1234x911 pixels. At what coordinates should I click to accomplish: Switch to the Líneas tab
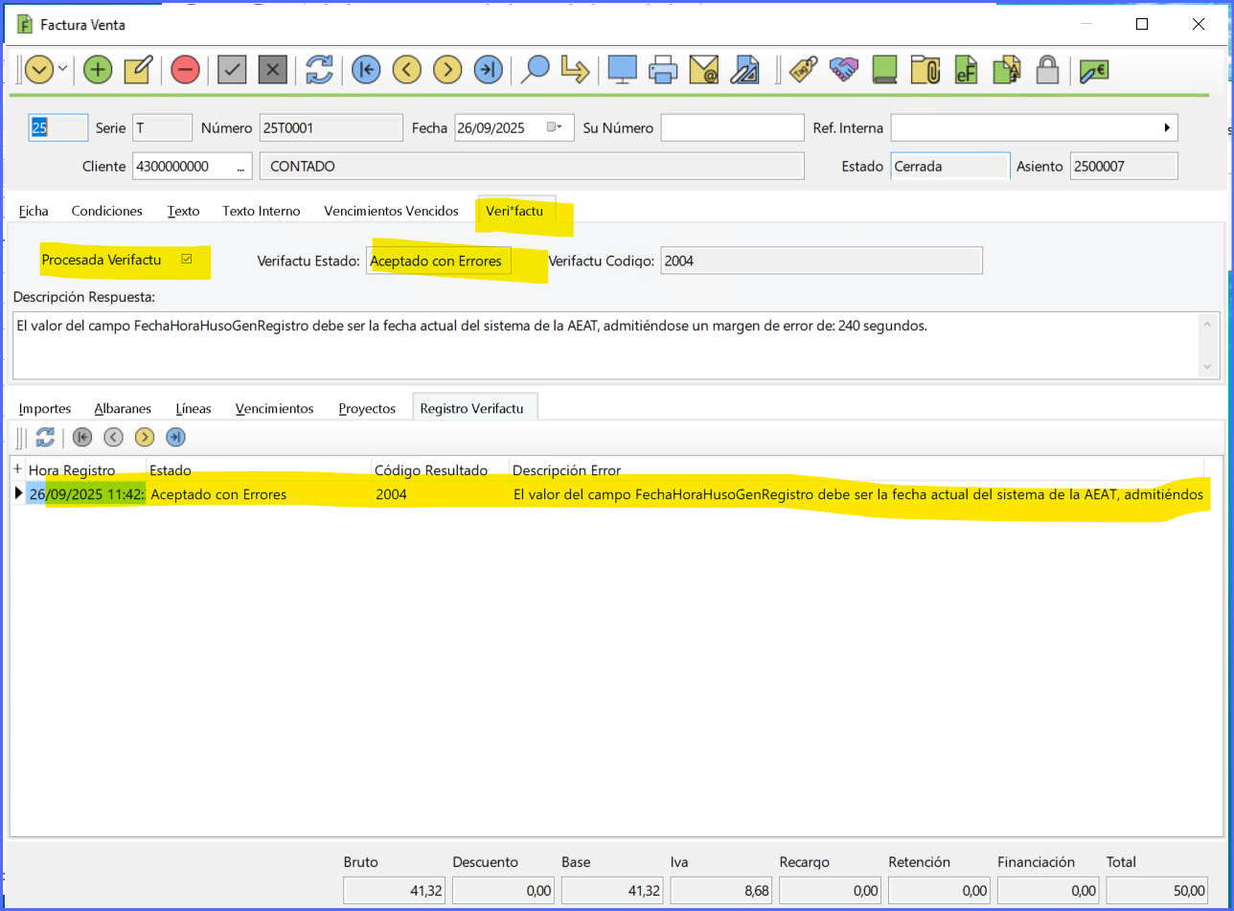pos(194,408)
